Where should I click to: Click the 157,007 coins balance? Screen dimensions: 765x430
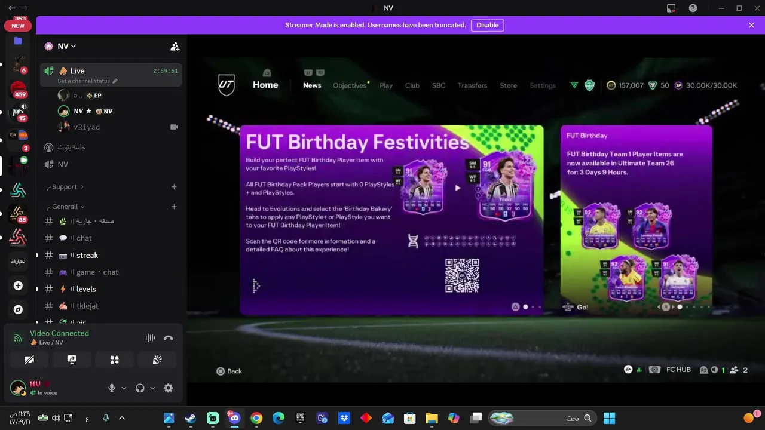625,85
